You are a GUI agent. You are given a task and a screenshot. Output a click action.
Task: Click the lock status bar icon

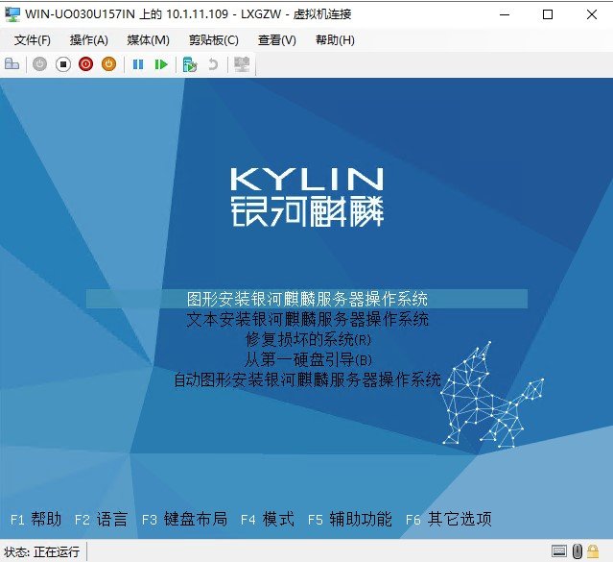593,551
